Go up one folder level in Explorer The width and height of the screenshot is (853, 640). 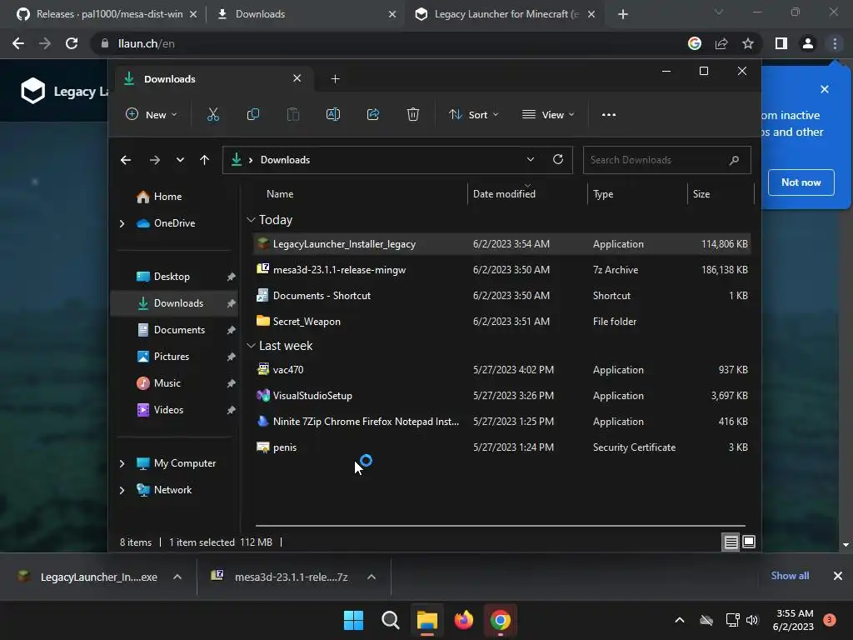click(205, 160)
